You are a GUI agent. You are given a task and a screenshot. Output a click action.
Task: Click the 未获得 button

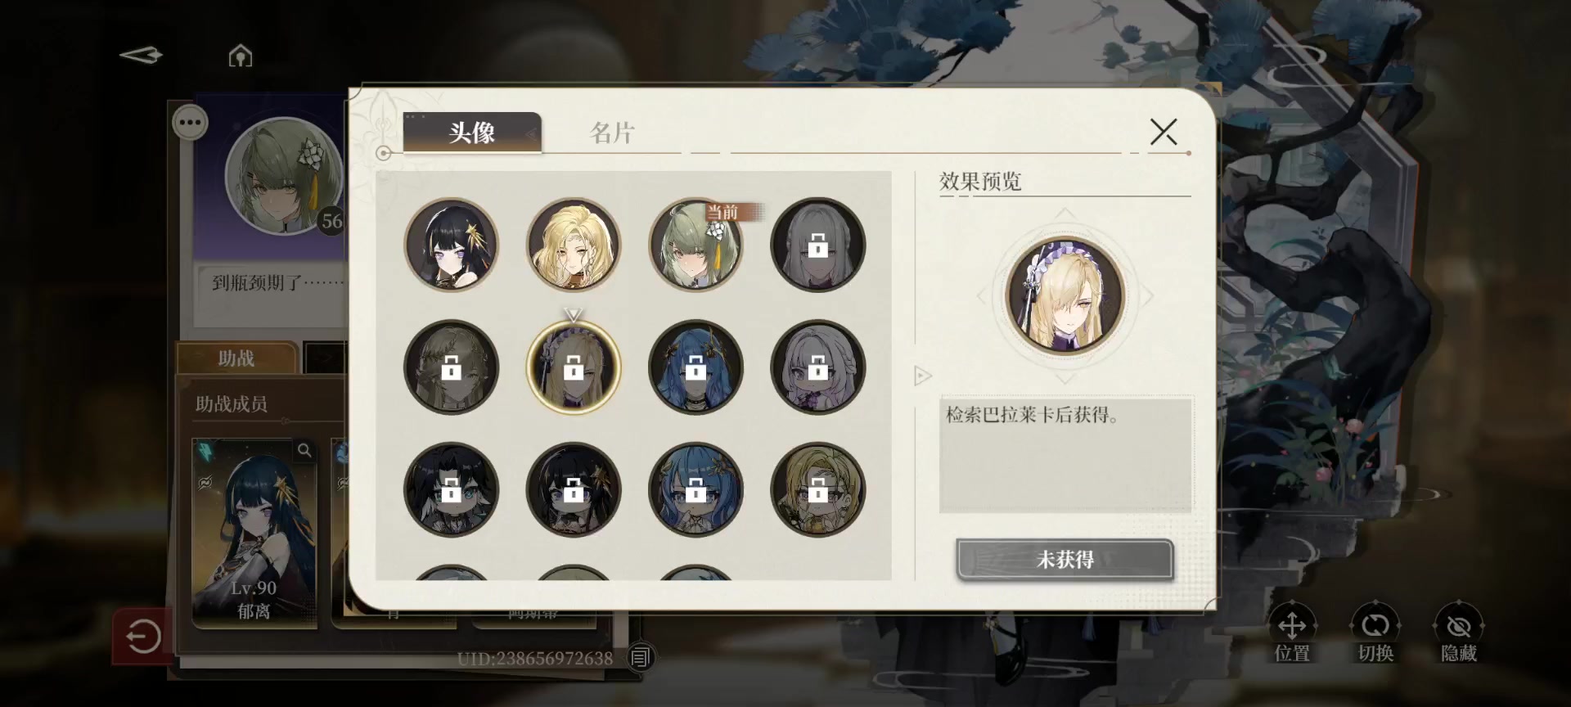tap(1065, 560)
